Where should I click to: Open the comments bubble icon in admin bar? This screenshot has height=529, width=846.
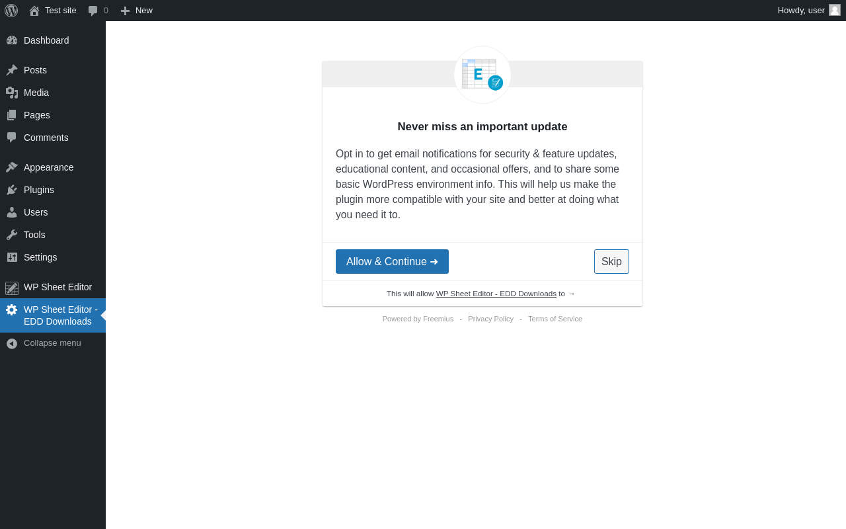point(93,11)
